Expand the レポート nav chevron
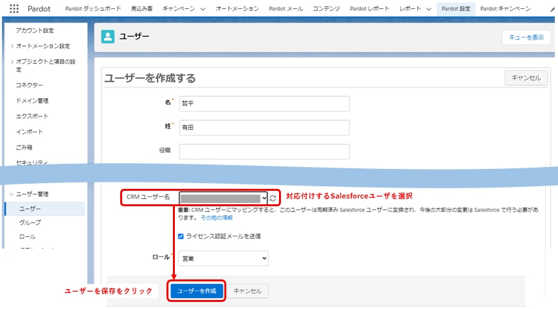The image size is (558, 309). (429, 9)
